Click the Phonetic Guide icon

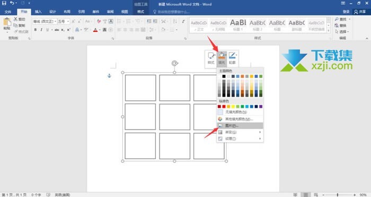(105, 21)
